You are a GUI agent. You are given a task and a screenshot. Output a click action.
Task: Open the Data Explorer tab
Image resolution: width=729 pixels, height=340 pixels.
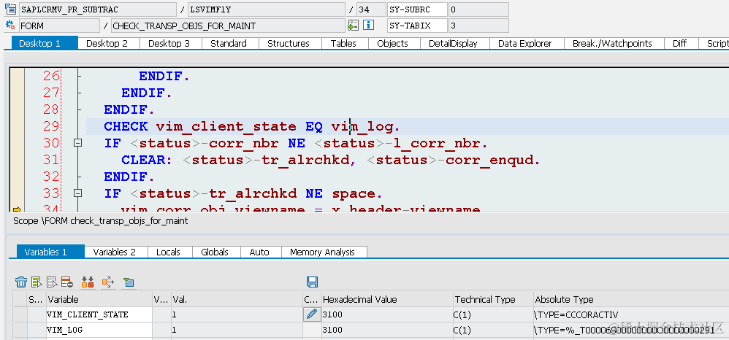[x=525, y=43]
